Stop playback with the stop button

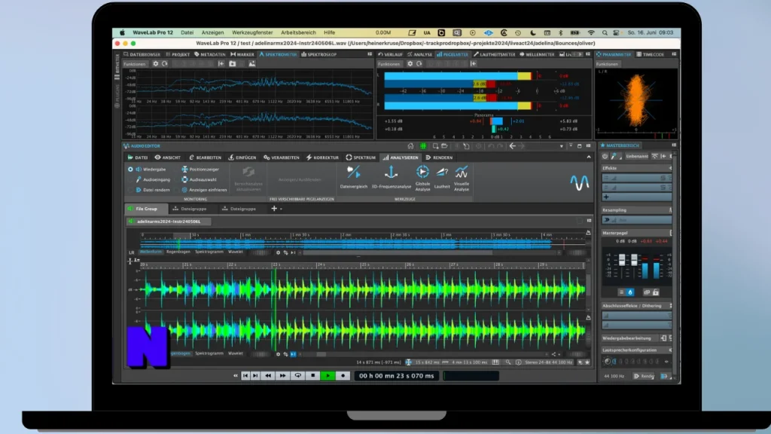(312, 376)
